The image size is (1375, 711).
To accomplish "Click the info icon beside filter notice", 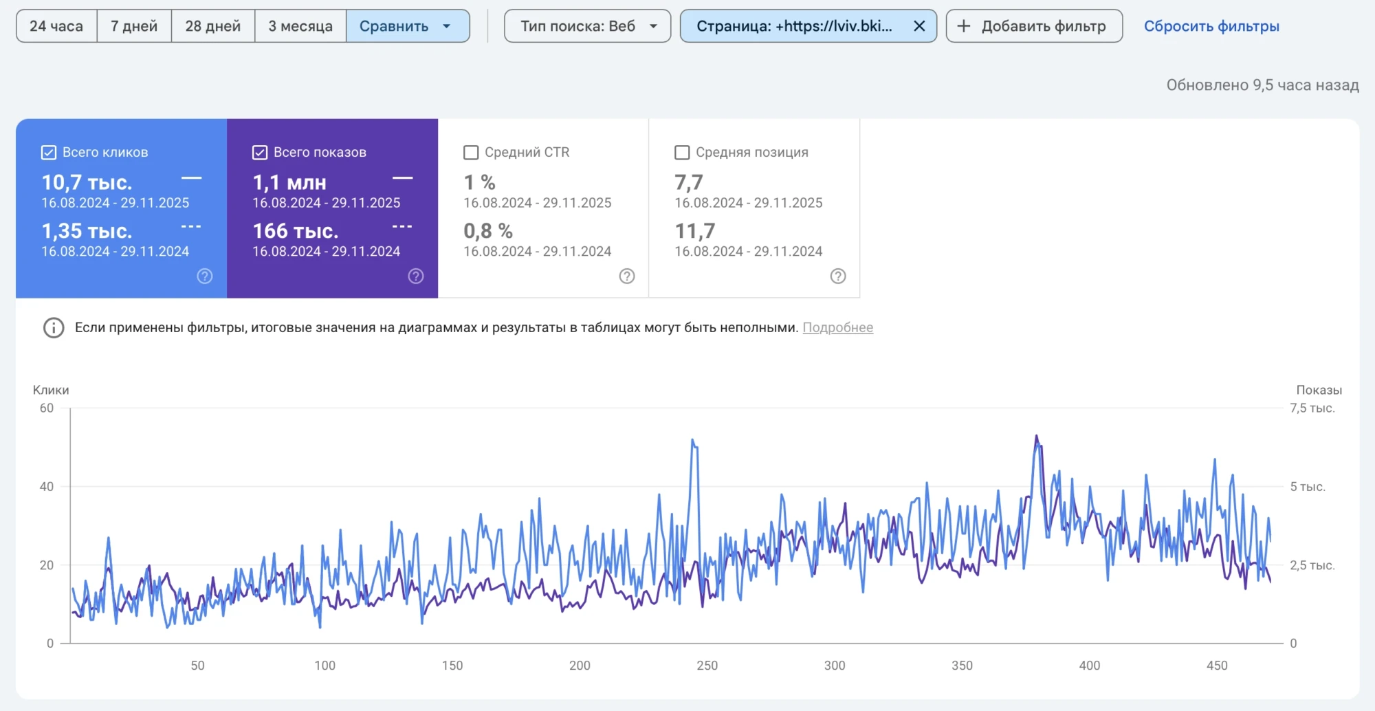I will (54, 328).
